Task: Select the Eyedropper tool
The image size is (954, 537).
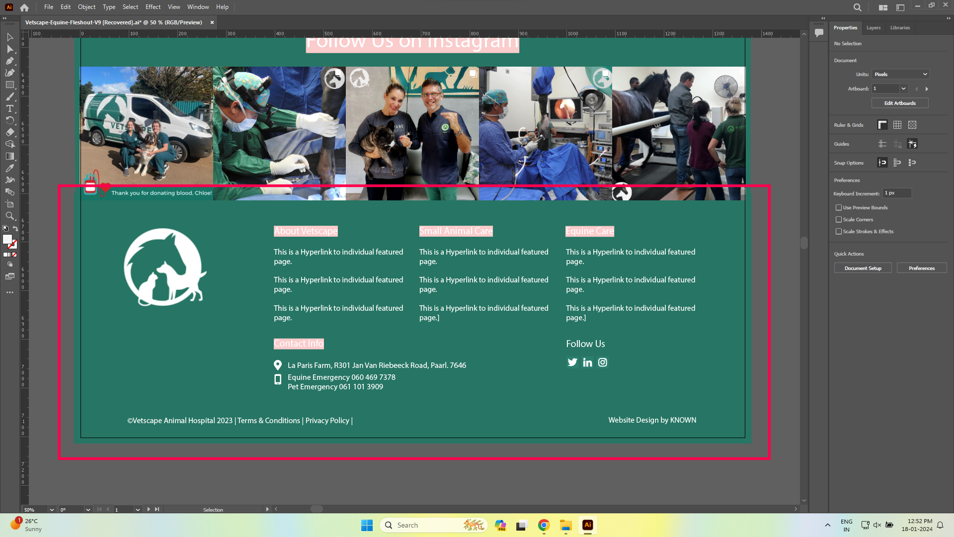Action: (9, 168)
